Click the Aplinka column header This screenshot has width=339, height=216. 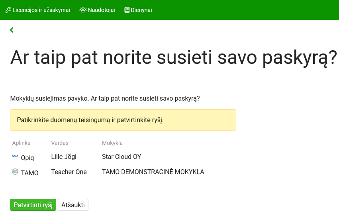coord(21,143)
